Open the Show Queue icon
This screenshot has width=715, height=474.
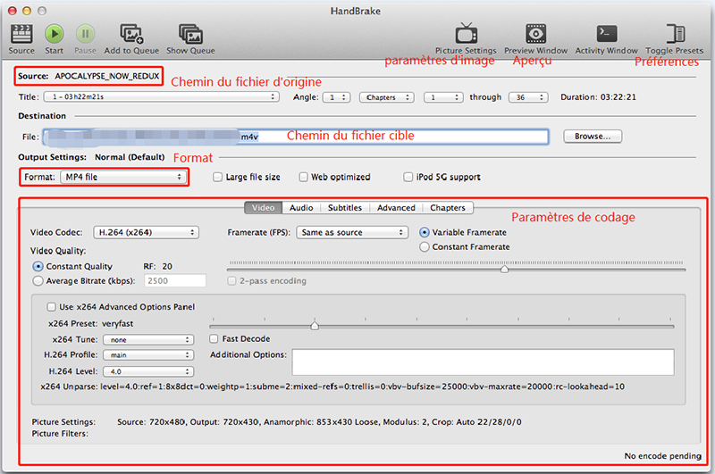[x=190, y=34]
